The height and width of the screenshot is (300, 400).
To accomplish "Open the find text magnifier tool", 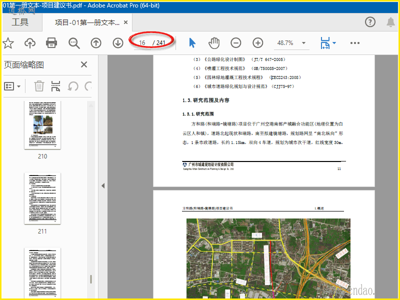I will (x=74, y=43).
